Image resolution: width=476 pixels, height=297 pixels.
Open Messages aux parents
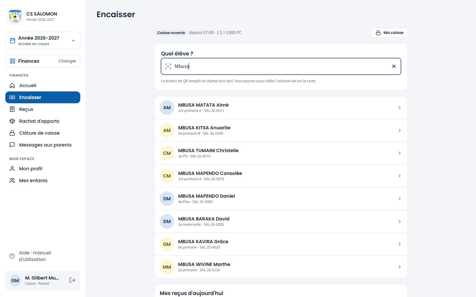point(43,145)
